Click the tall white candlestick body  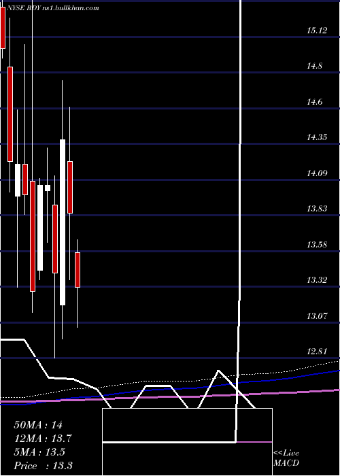[x=63, y=222]
